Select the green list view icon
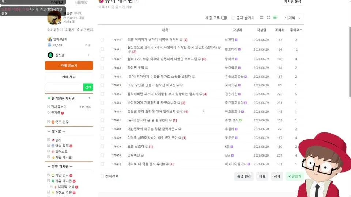Viewport: 351px width, 197px height. click(275, 18)
